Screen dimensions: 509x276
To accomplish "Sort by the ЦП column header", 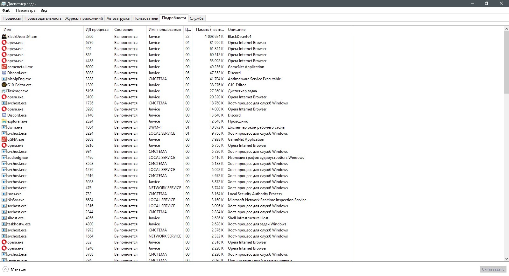I will coord(188,30).
